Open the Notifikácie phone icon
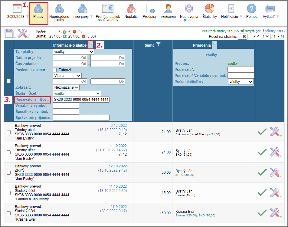The image size is (288, 227). point(231,8)
